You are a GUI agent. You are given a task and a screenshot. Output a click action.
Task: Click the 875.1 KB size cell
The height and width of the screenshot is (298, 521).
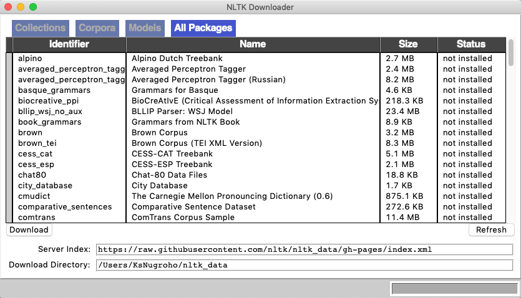[x=404, y=196]
